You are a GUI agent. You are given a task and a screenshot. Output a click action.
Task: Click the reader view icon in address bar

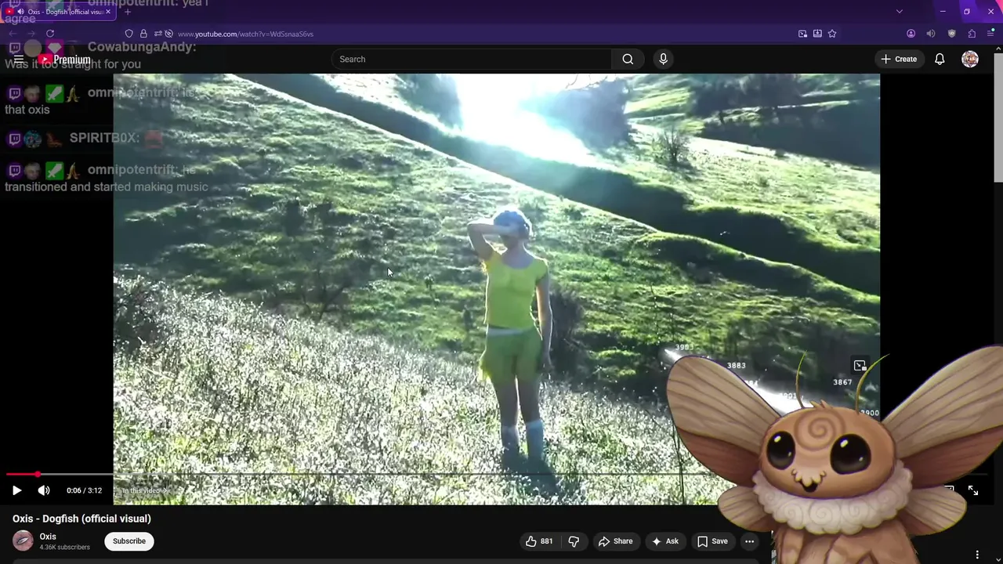click(817, 34)
